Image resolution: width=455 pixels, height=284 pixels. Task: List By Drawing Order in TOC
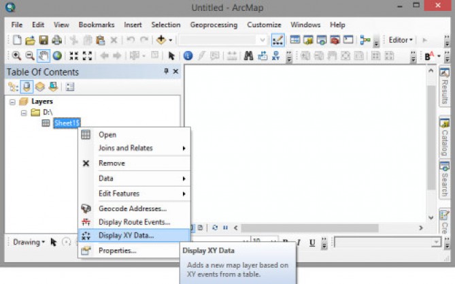click(13, 86)
